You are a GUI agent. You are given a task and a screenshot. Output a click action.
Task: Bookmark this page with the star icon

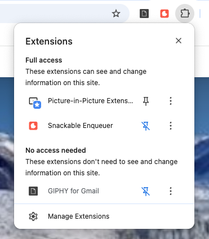[x=116, y=14]
